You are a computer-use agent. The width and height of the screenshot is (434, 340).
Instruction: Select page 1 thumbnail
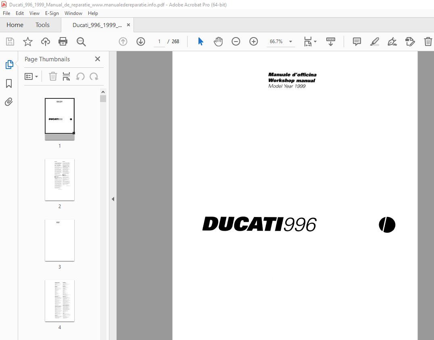(x=60, y=119)
